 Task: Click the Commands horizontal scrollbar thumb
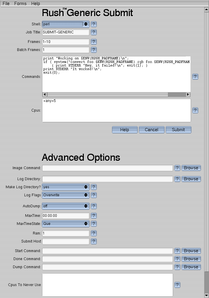[x=108, y=95]
